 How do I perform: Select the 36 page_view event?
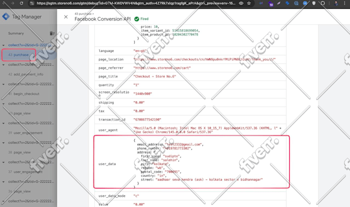coord(20,192)
